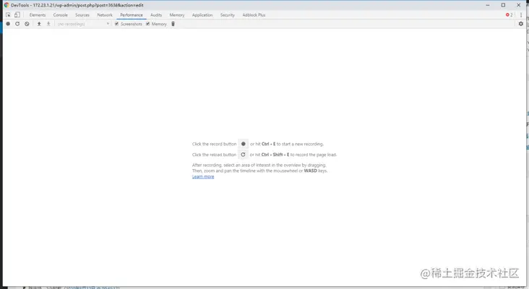Toggle the Screenshots checkbox
Viewport: 529px width, 289px height.
tap(117, 24)
